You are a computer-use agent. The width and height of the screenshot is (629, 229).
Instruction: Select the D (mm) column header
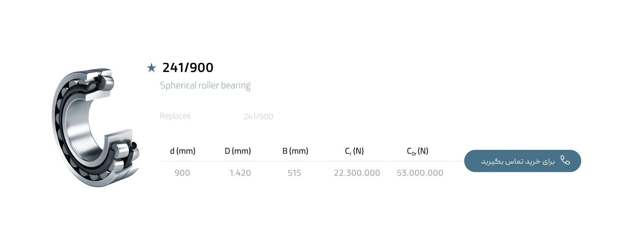pyautogui.click(x=238, y=151)
